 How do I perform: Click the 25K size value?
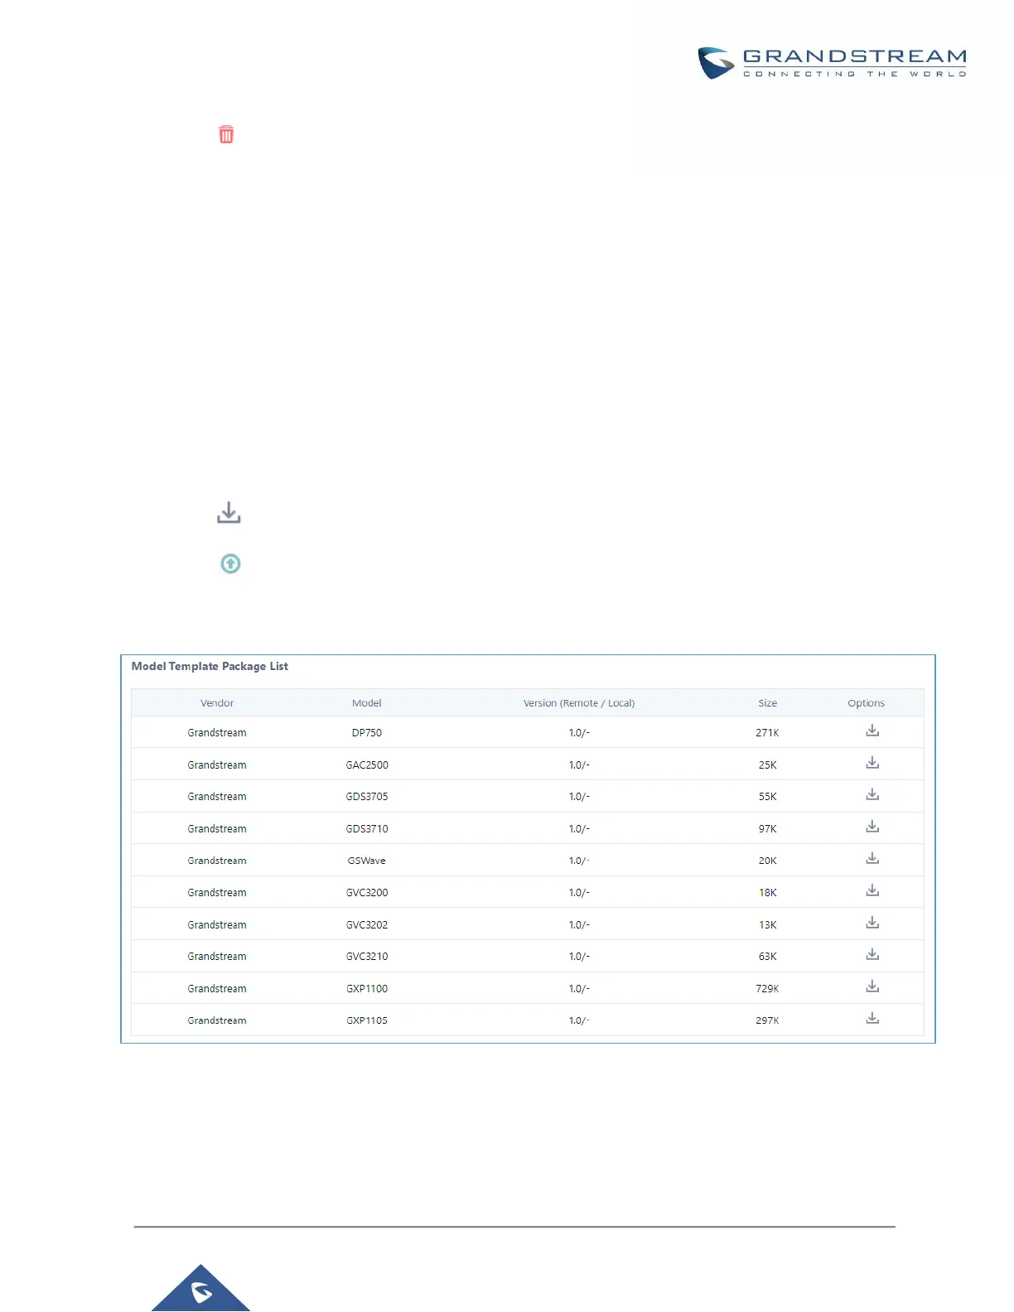pyautogui.click(x=768, y=765)
